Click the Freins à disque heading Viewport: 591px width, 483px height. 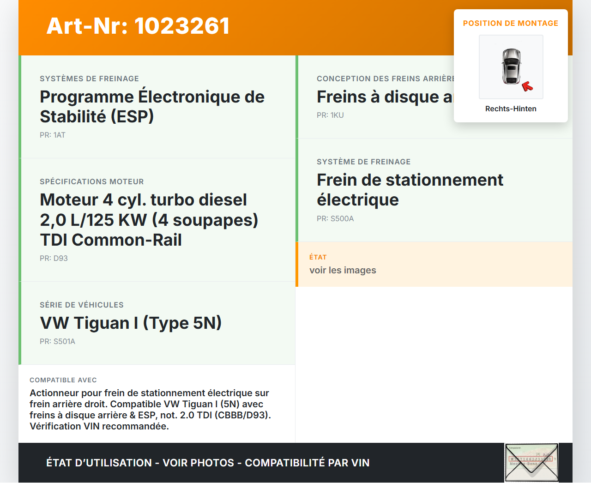click(384, 97)
